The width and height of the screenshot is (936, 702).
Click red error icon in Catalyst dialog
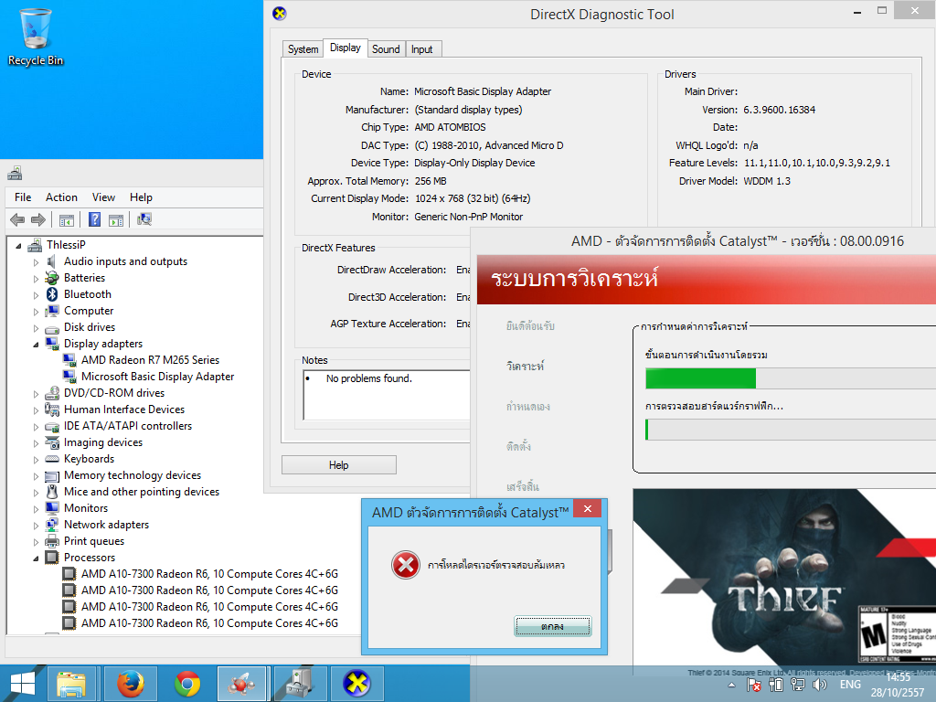[x=405, y=565]
